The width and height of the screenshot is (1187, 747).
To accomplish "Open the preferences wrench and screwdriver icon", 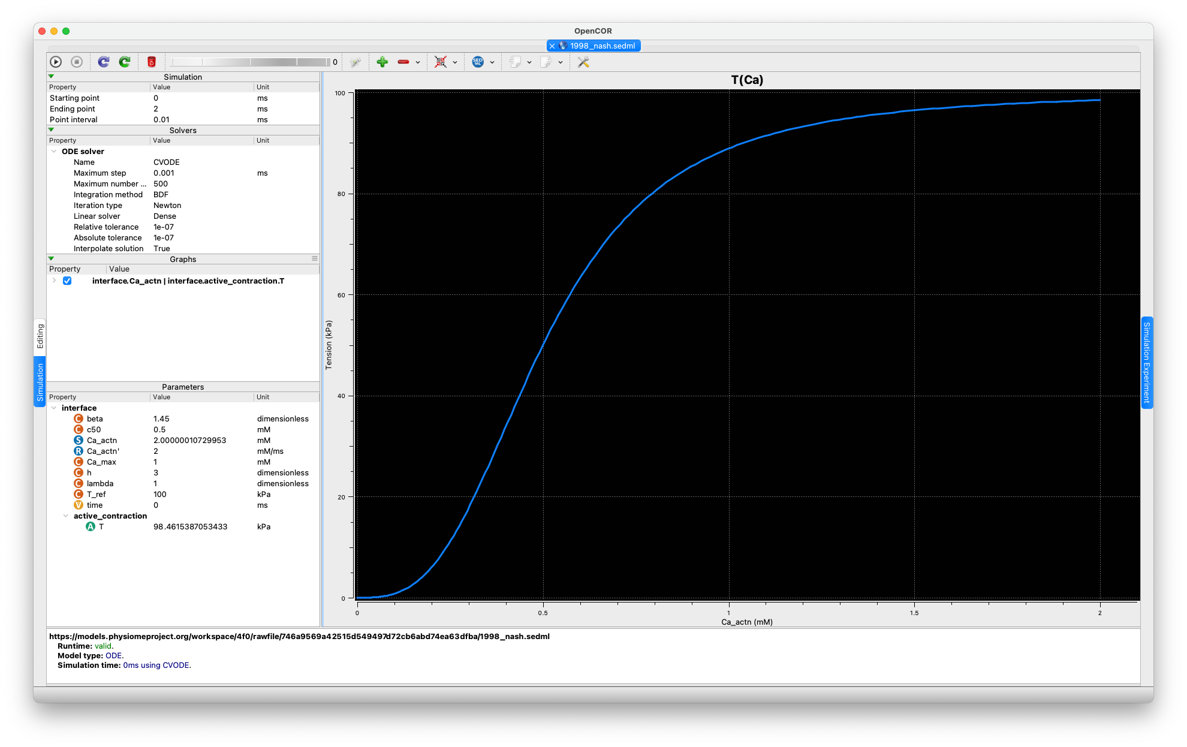I will pyautogui.click(x=583, y=62).
